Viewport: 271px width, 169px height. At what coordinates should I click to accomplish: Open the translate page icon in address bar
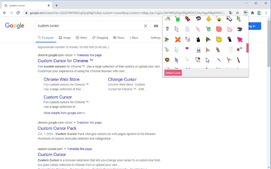coord(230,13)
